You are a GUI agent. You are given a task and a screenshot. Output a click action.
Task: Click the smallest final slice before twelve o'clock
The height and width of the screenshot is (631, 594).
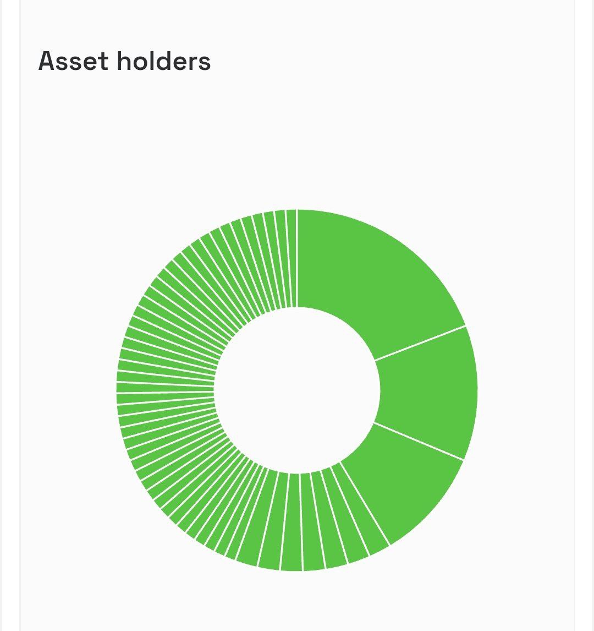291,258
